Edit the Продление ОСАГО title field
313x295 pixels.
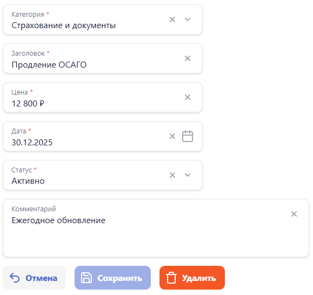pos(103,58)
